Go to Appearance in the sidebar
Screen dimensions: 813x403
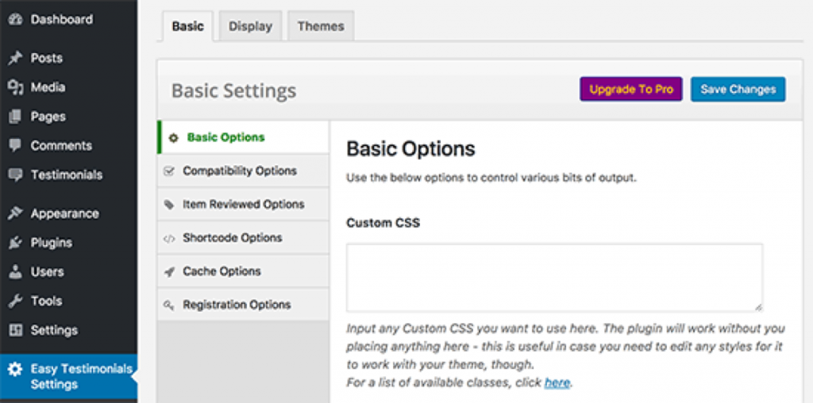tap(68, 213)
